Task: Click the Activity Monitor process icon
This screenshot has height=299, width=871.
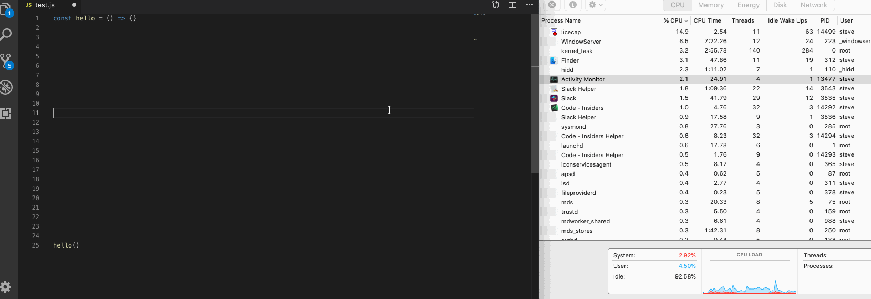Action: click(554, 79)
